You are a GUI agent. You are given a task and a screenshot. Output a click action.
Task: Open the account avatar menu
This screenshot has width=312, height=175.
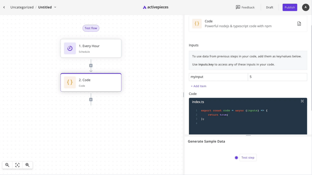pos(305,7)
